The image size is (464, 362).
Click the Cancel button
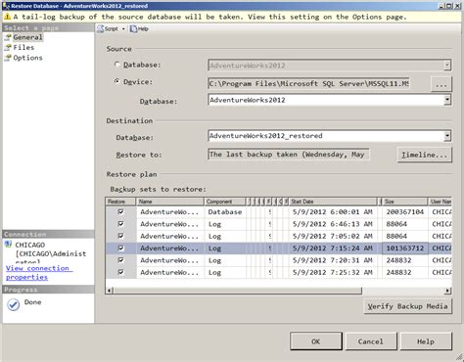pyautogui.click(x=371, y=341)
